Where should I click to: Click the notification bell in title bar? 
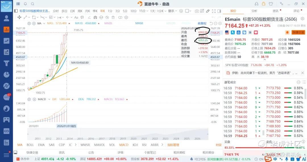(26, 4)
